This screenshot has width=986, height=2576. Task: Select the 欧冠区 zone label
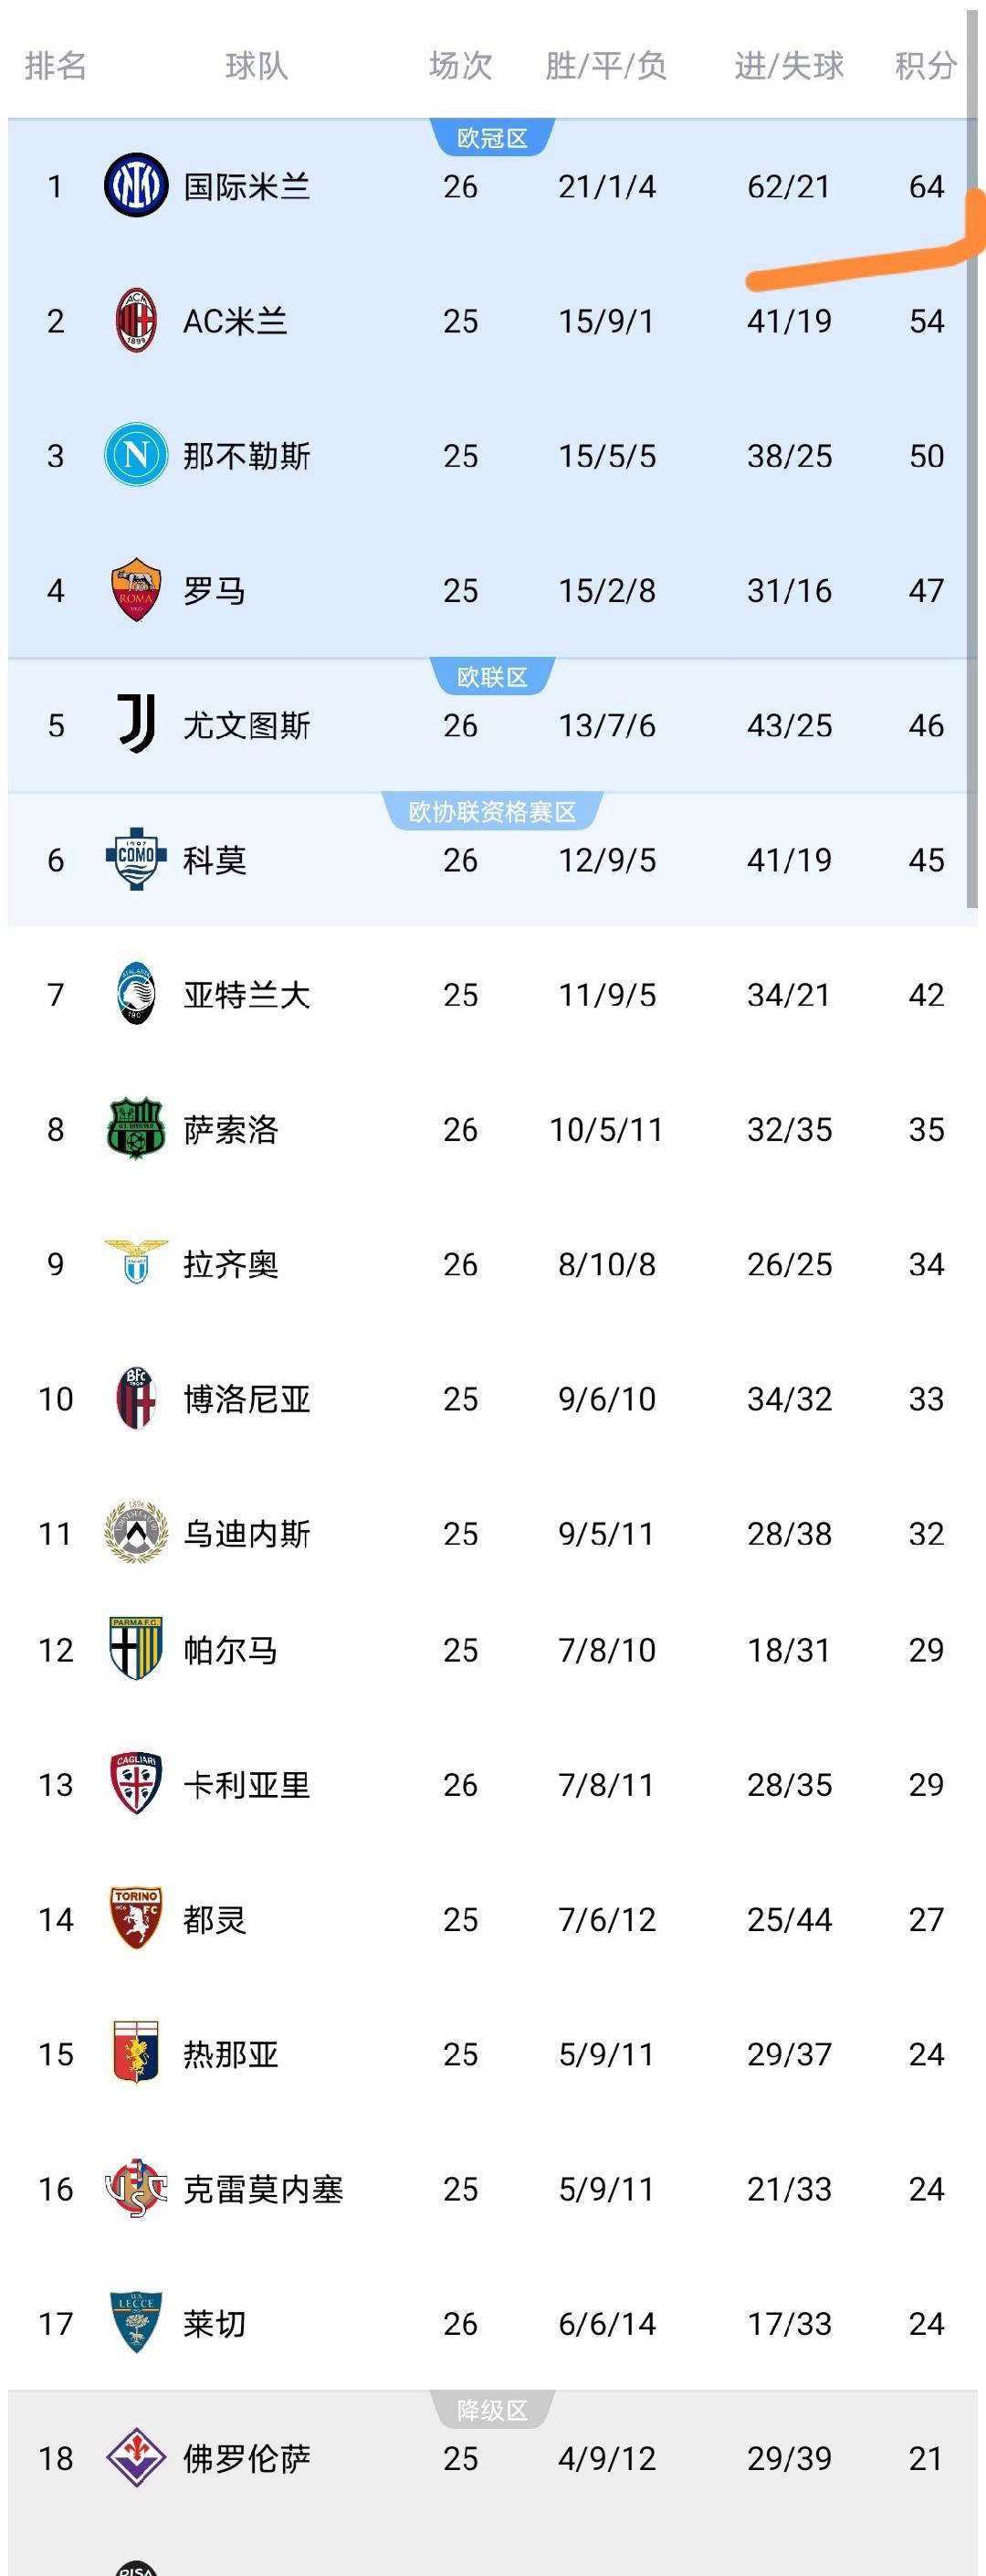(x=491, y=138)
